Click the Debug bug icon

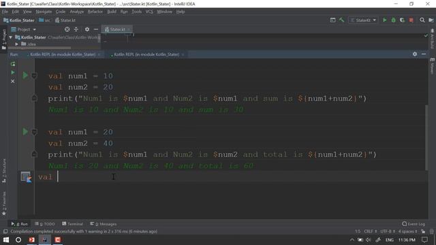pyautogui.click(x=394, y=20)
